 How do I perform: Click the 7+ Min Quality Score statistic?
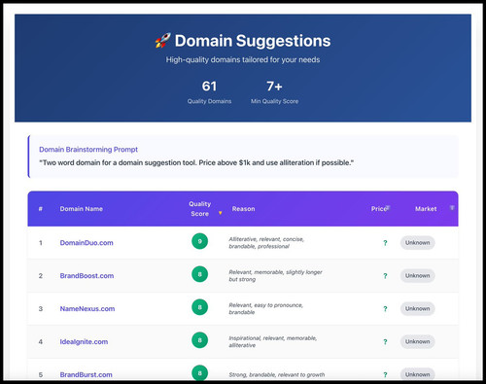(274, 92)
